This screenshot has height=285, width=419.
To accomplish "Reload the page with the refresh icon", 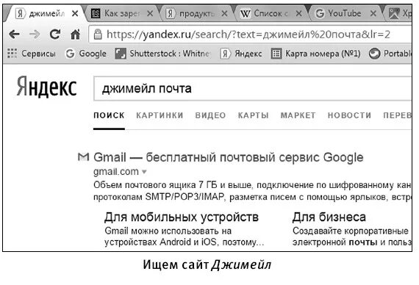I will pyautogui.click(x=55, y=35).
